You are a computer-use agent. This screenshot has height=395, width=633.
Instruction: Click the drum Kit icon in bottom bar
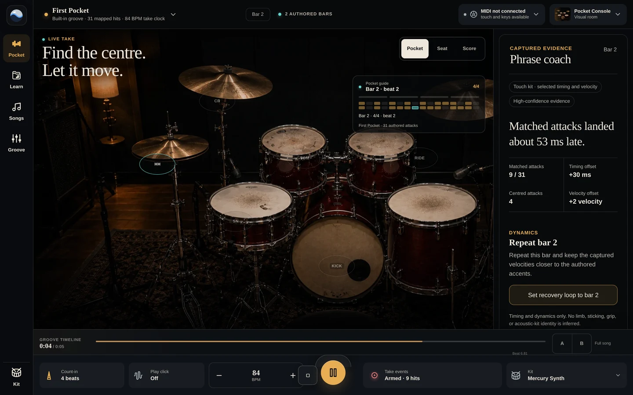tap(516, 375)
